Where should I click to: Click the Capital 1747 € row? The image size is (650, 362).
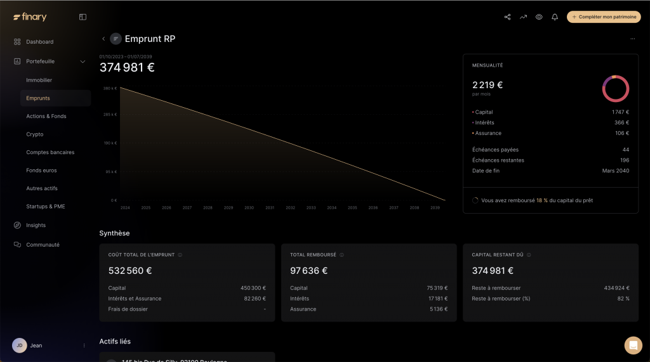[550, 112]
